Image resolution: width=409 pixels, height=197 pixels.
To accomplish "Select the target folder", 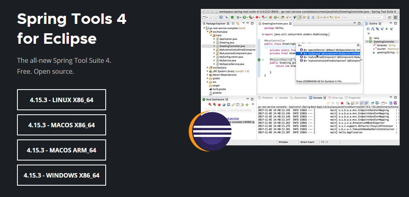I will (214, 86).
